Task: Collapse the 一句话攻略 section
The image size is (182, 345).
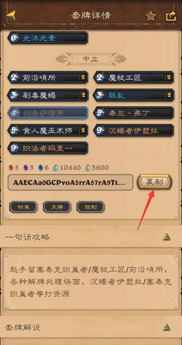Action: (x=167, y=237)
